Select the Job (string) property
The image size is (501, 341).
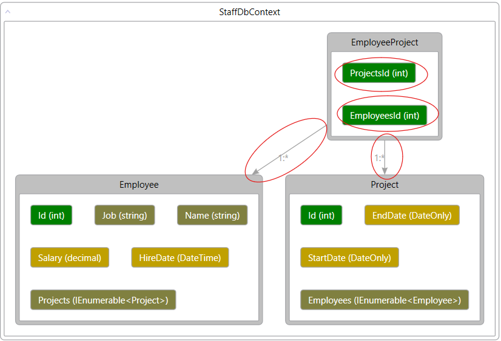pyautogui.click(x=124, y=215)
